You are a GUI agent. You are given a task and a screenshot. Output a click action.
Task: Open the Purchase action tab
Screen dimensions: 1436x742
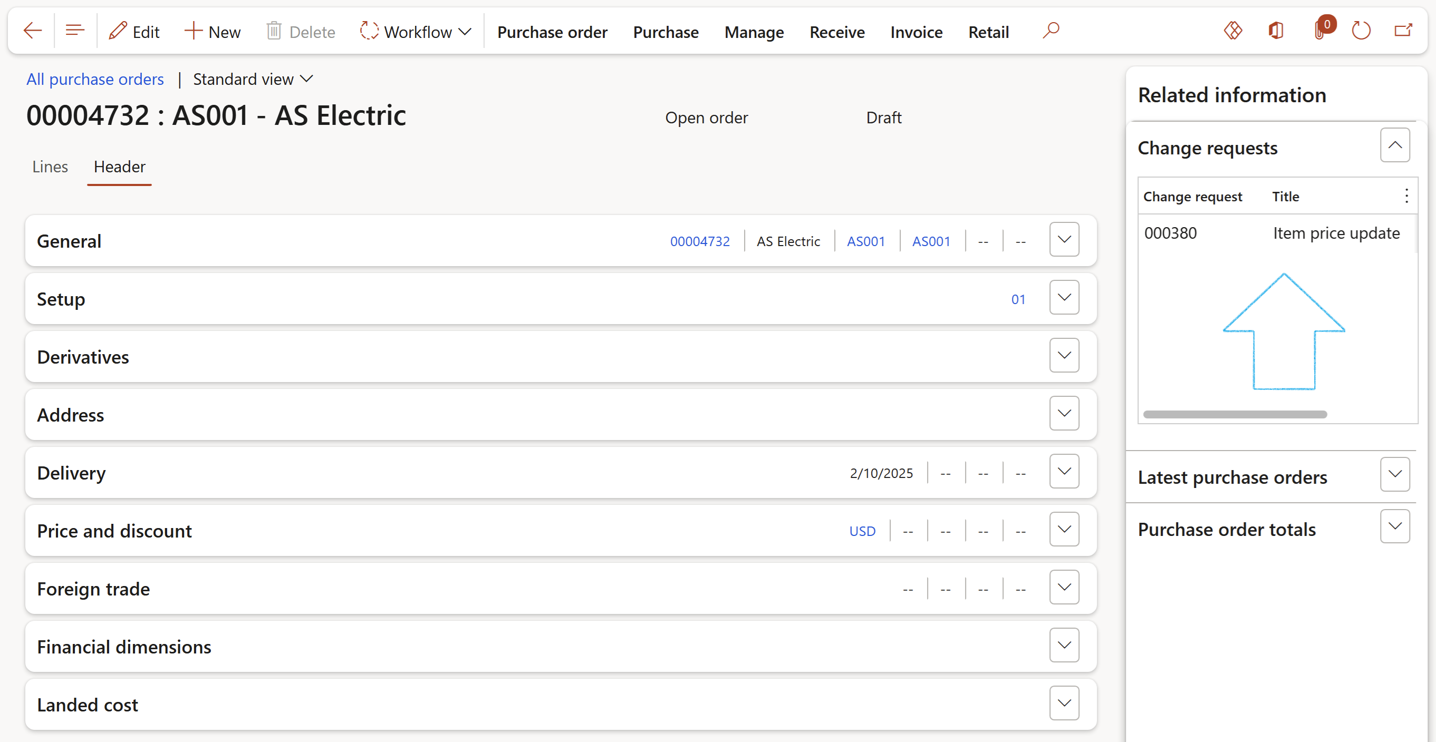(x=666, y=32)
